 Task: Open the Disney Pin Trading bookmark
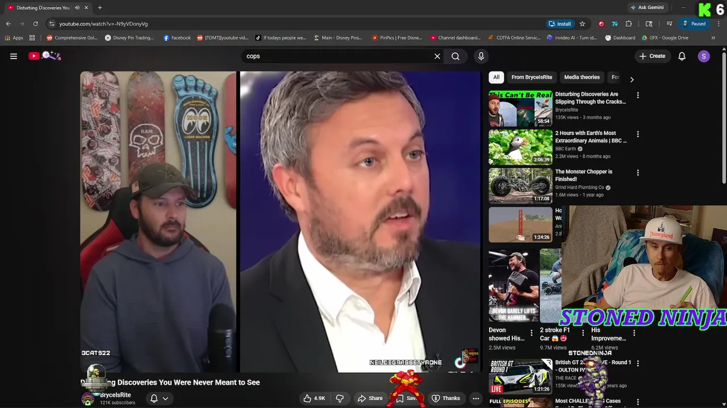129,38
